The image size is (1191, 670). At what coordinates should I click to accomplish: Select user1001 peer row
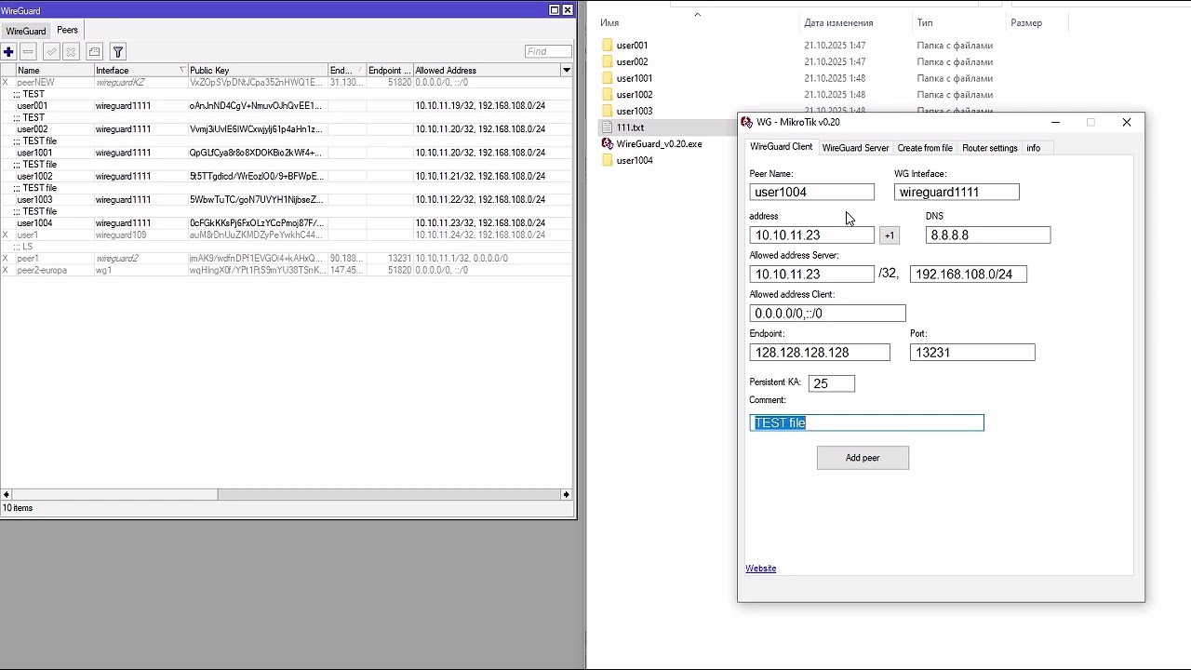(x=286, y=153)
